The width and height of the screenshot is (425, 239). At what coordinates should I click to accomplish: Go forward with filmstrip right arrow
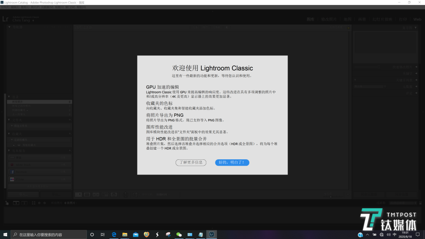(x=45, y=203)
